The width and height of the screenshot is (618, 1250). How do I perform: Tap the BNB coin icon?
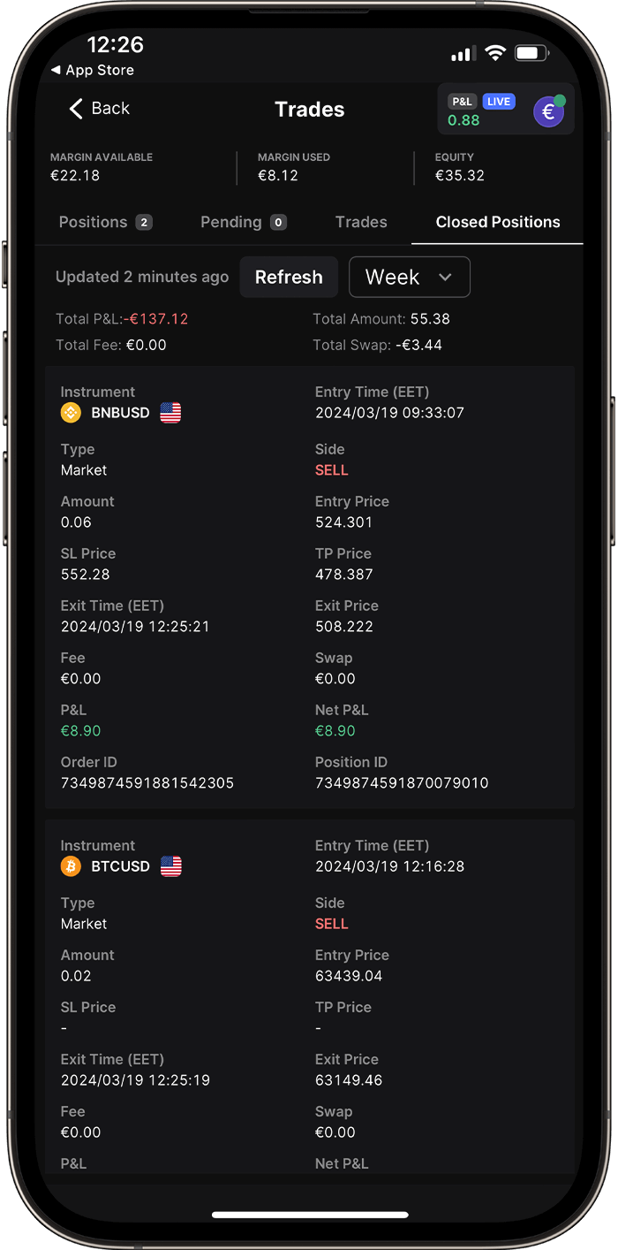(71, 413)
